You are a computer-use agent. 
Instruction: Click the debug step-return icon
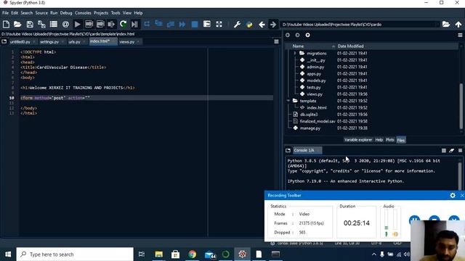[x=171, y=24]
